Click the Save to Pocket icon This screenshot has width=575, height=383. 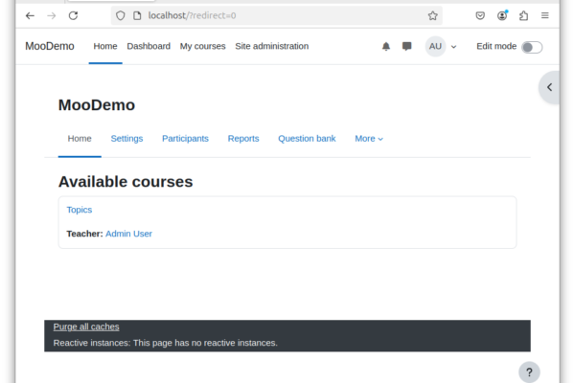[x=480, y=15]
